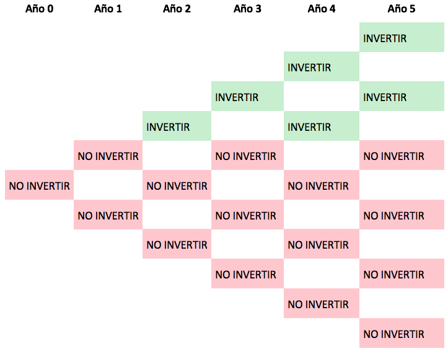Click the Año 0 column header
The image size is (448, 351).
(x=39, y=9)
